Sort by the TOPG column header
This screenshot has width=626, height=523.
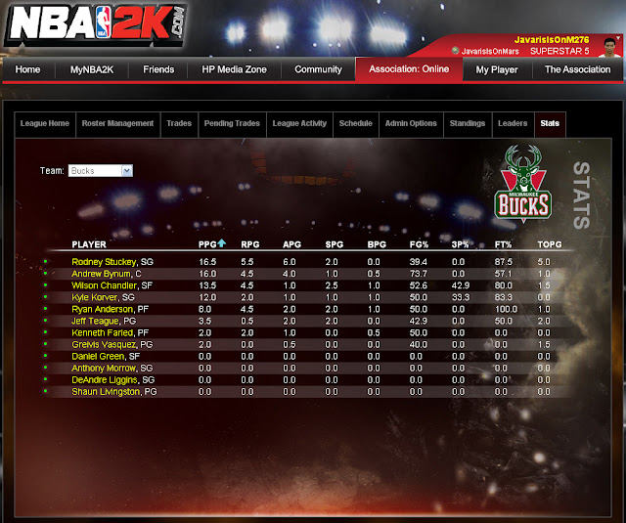click(550, 244)
